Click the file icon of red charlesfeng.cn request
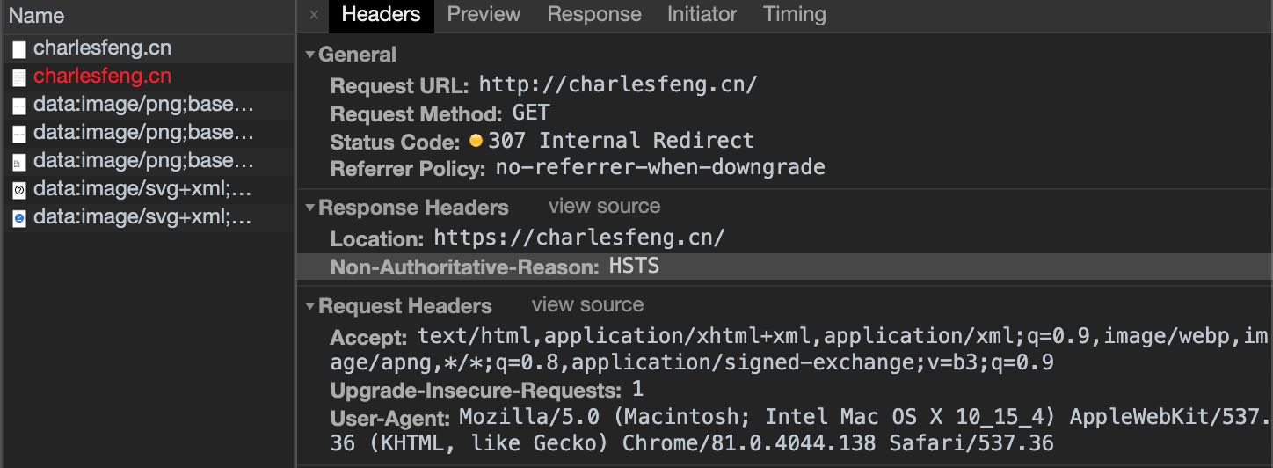1273x468 pixels. [19, 77]
